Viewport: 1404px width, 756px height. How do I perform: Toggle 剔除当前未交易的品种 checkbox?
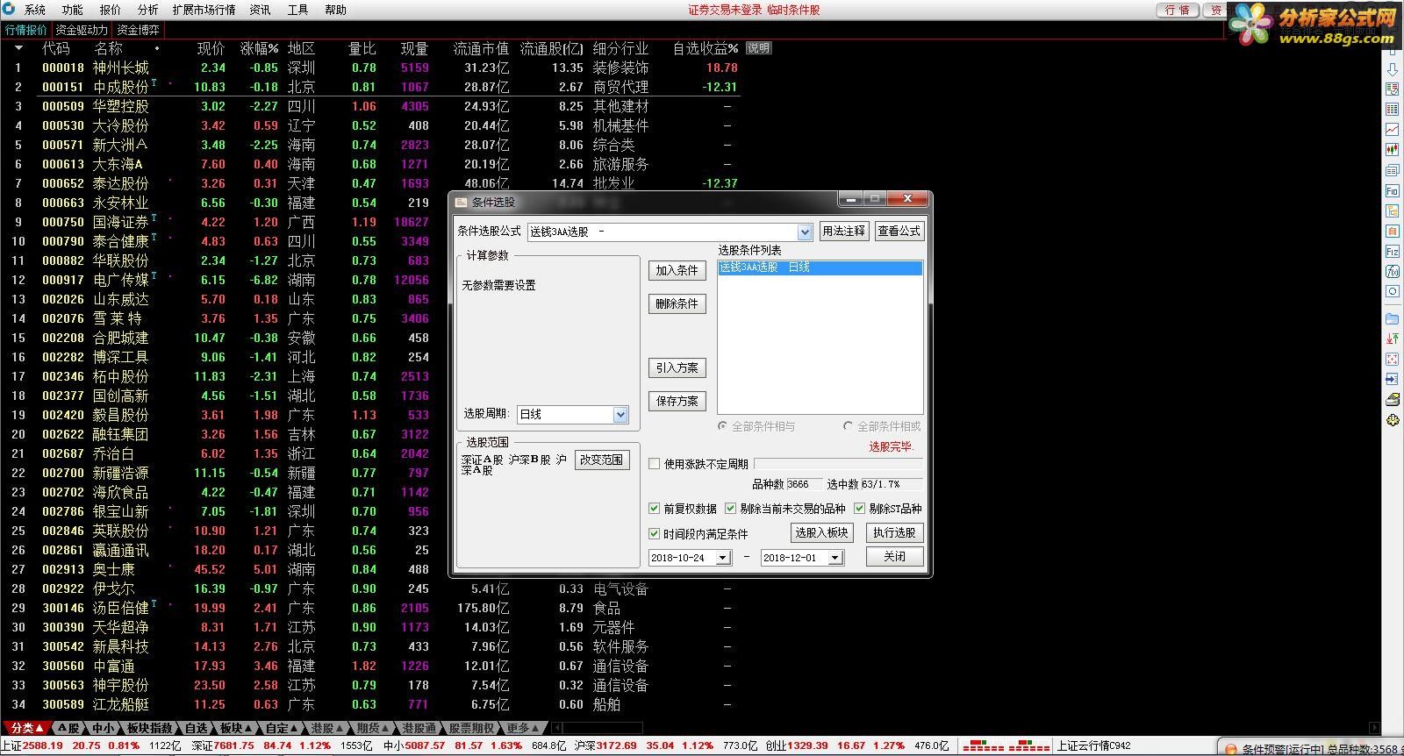(730, 509)
